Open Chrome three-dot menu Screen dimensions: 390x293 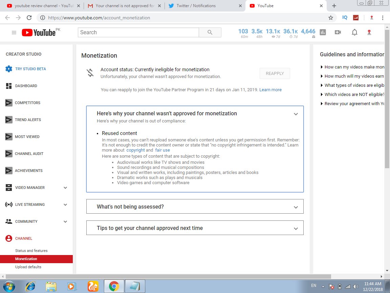click(383, 18)
